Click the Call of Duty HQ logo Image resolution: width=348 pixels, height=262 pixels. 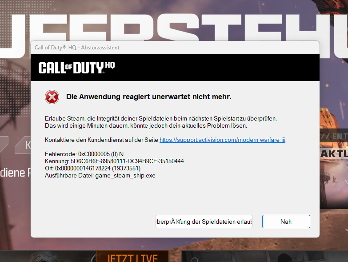coord(76,68)
